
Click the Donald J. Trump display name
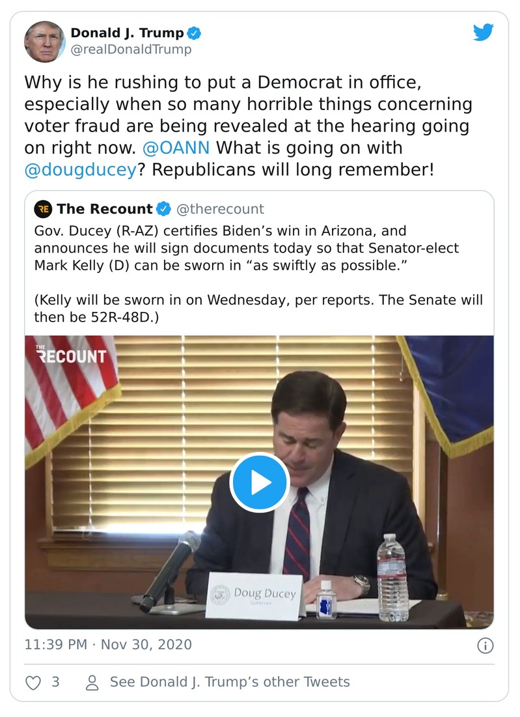click(x=127, y=33)
